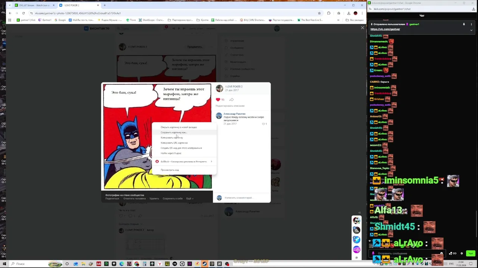
Task: Open pinned message three-dot options
Action: pyautogui.click(x=471, y=24)
